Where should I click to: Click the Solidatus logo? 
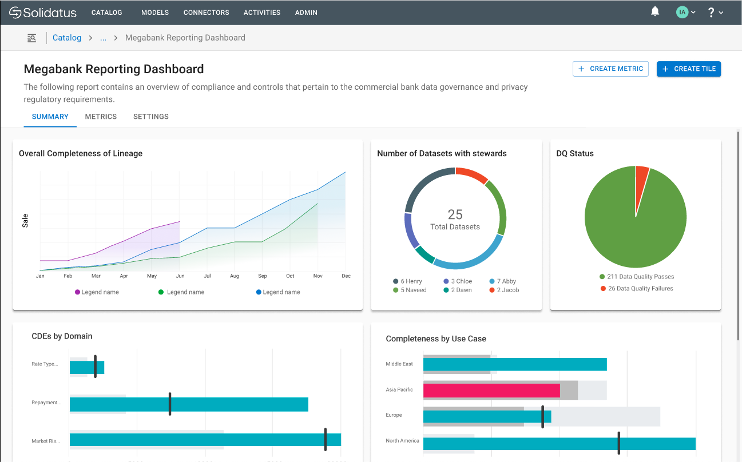pos(43,12)
